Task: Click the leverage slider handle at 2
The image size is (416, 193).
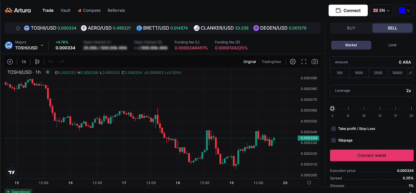Action: (332, 109)
